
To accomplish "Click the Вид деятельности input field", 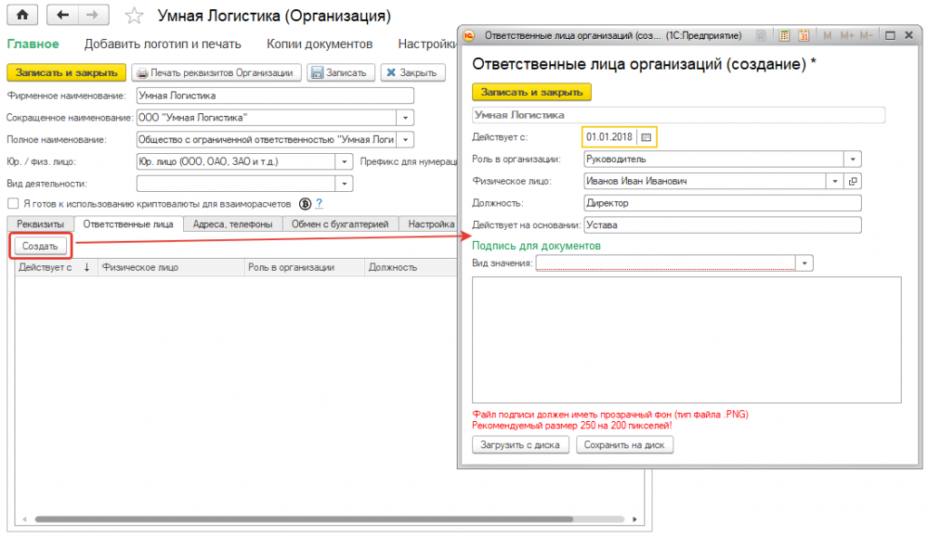I will (237, 184).
